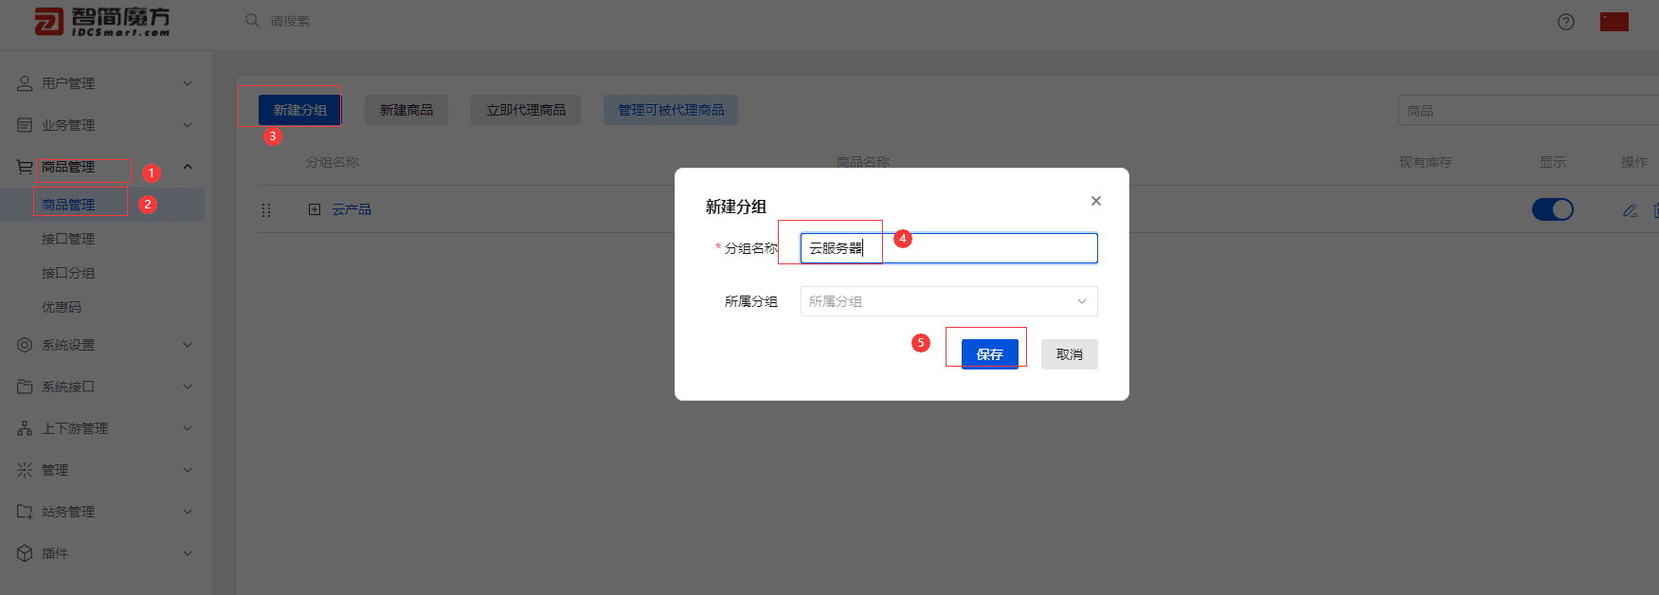Click the 商品 search input field
Viewport: 1659px width, 595px height.
coord(1527,110)
